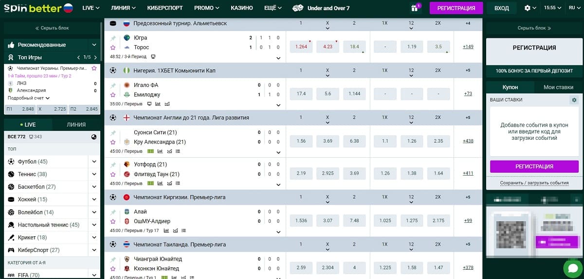Select odds 1.56 for Суонси Сити win
Viewport: 584px width, 279px height.
coord(301,141)
